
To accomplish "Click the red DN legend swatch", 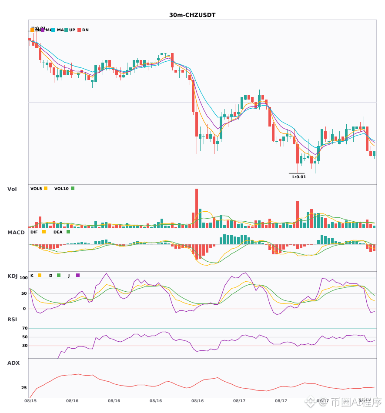I will pyautogui.click(x=79, y=30).
